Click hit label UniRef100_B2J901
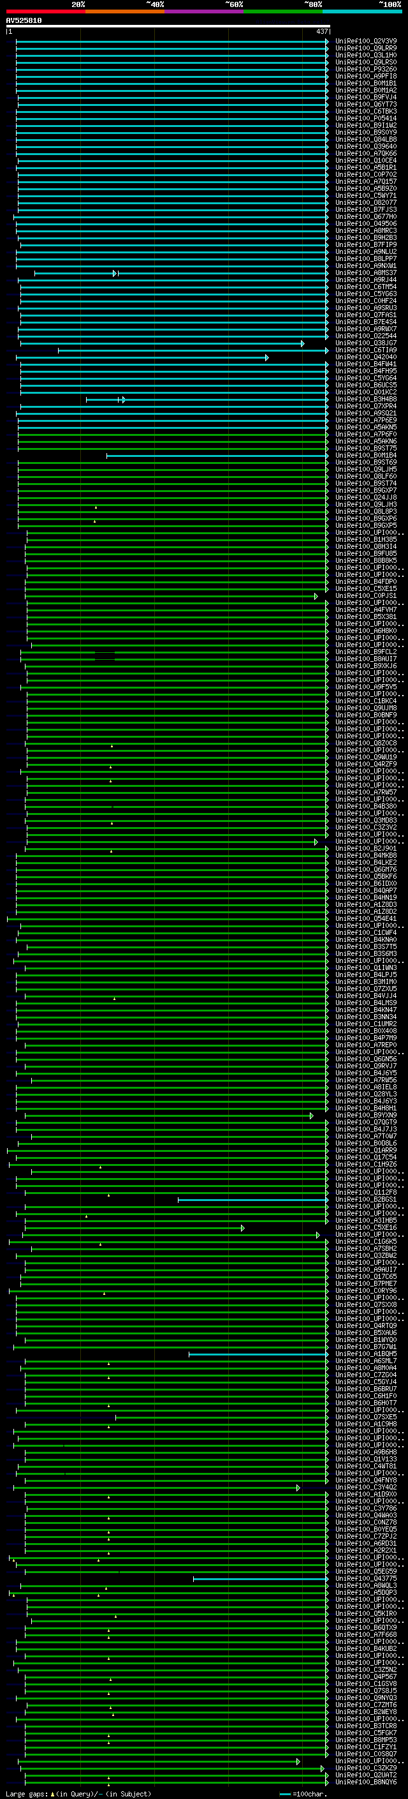408x1799 pixels. tap(366, 849)
